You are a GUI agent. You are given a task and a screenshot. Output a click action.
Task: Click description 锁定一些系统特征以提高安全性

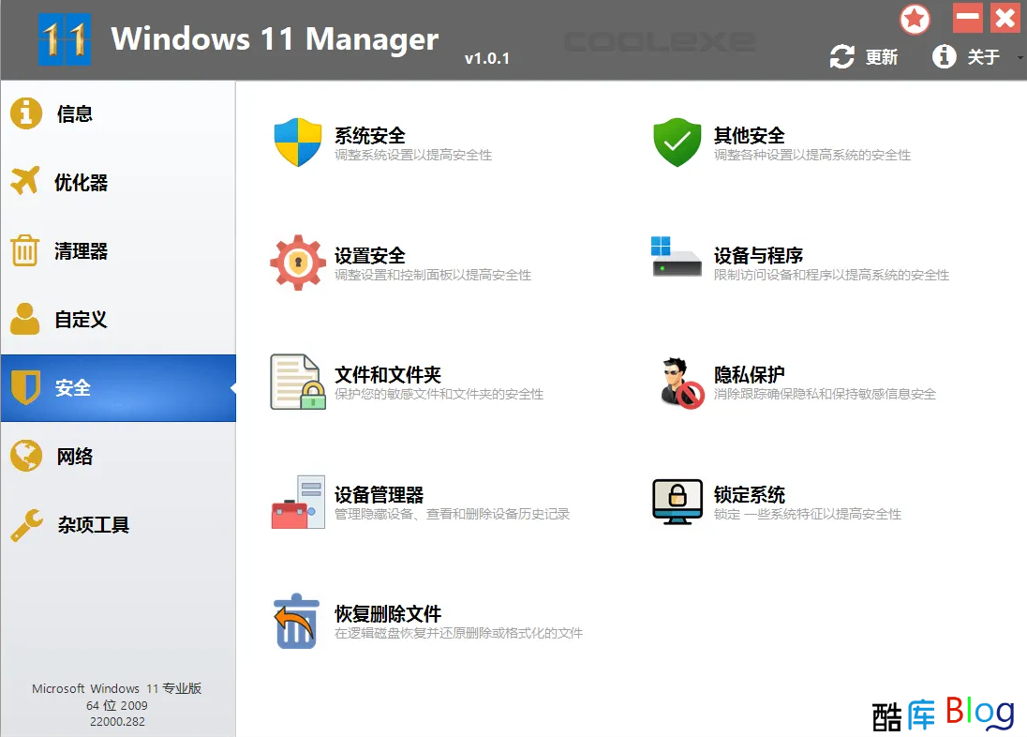(808, 514)
